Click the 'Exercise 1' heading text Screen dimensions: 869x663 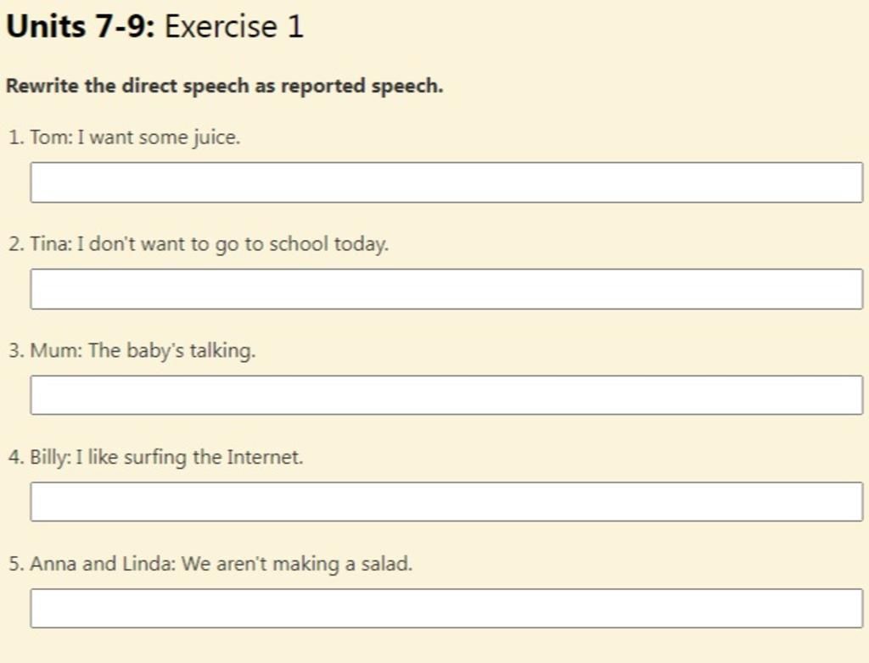tap(234, 26)
